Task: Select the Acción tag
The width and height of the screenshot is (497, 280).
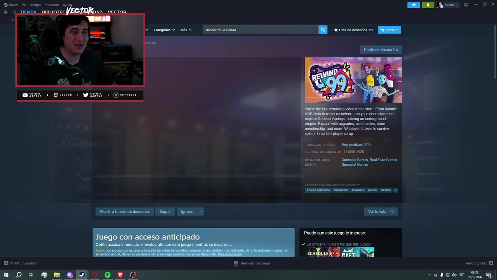Action: 372,190
